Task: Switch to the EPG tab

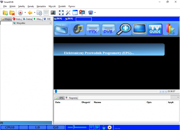Action: point(60,98)
